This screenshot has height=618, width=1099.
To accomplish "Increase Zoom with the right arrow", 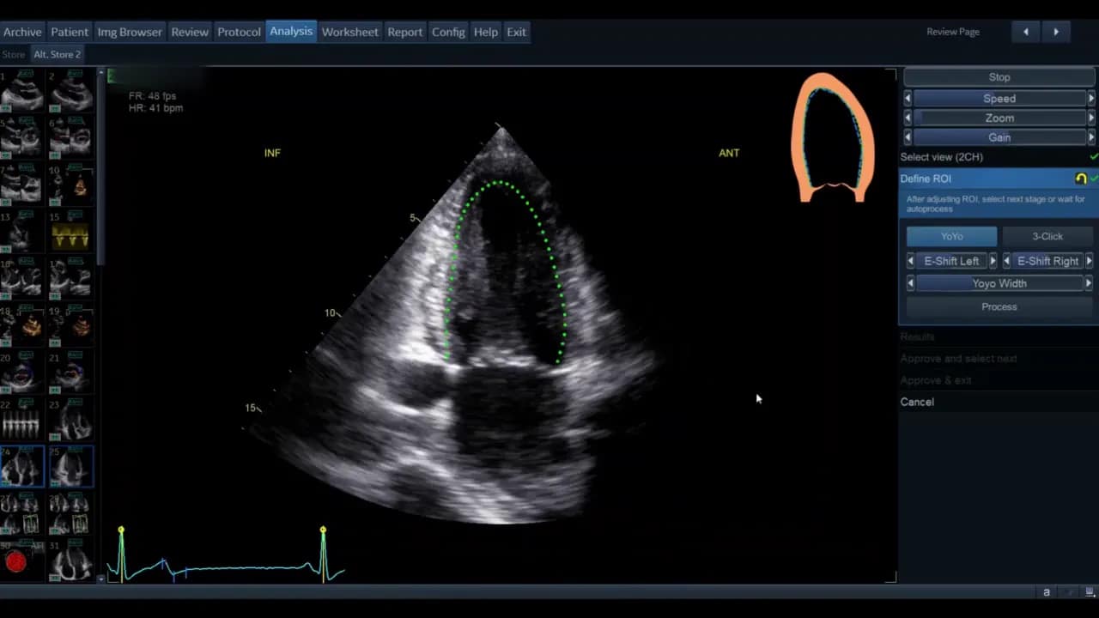I will 1091,118.
